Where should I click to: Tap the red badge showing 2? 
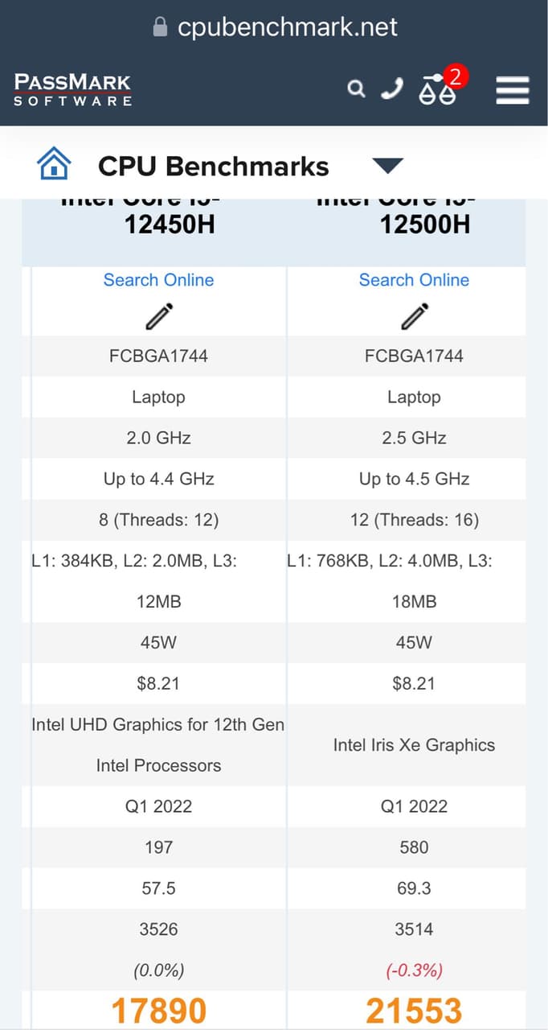tap(455, 77)
